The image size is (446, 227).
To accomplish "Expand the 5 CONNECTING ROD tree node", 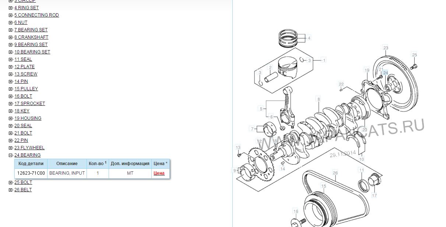I will (x=11, y=15).
